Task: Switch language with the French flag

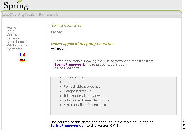Action: pyautogui.click(x=22, y=55)
